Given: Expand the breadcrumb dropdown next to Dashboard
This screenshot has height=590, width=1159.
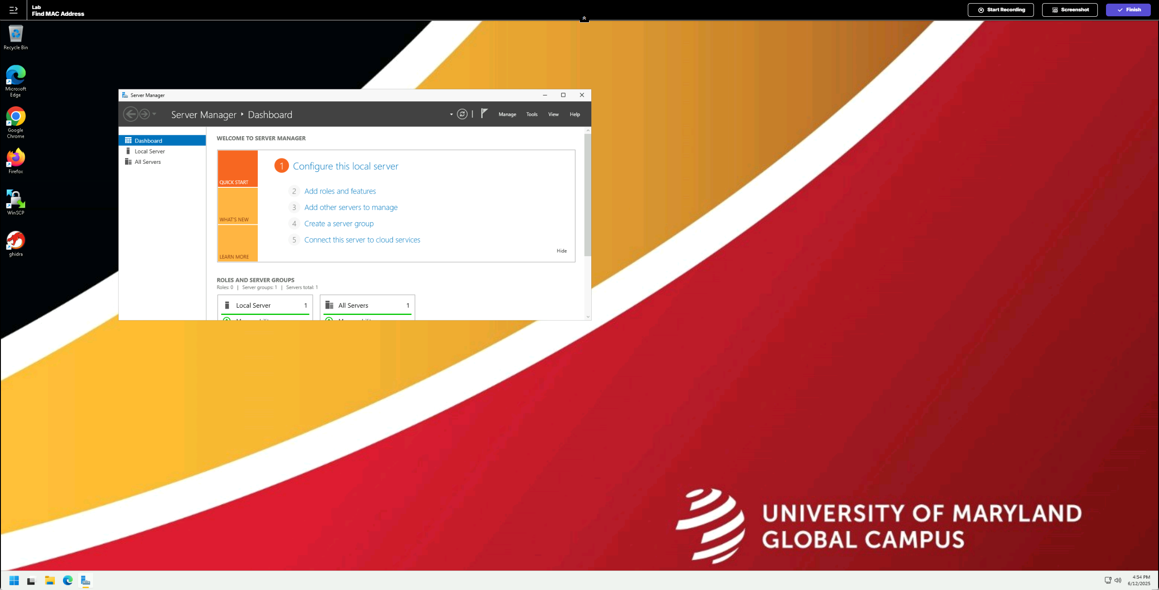Looking at the screenshot, I should [451, 114].
